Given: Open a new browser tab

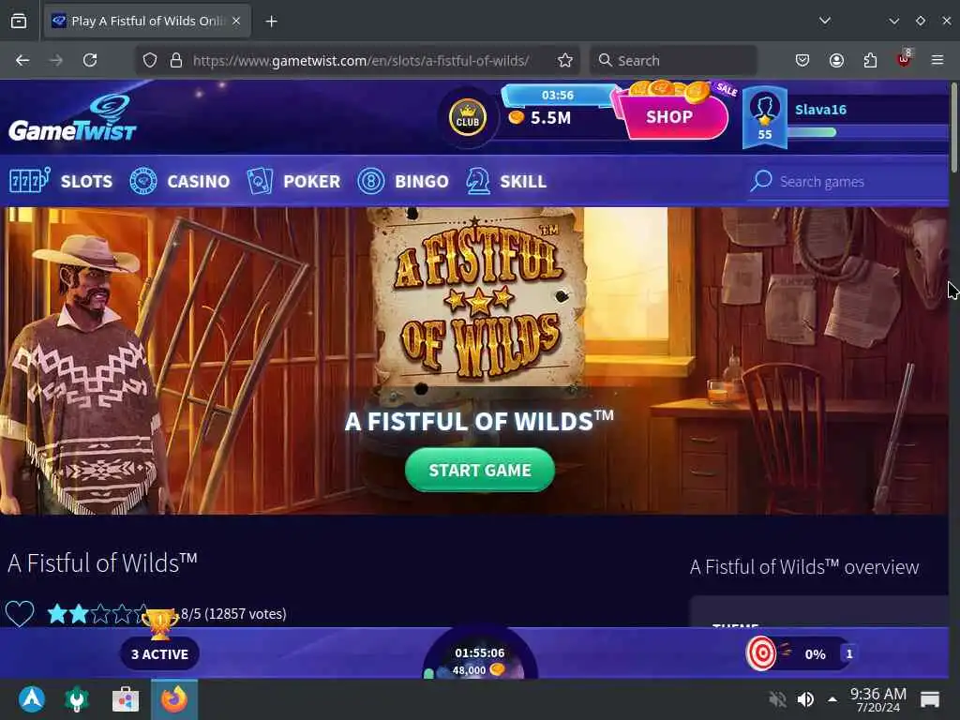Looking at the screenshot, I should [x=271, y=22].
